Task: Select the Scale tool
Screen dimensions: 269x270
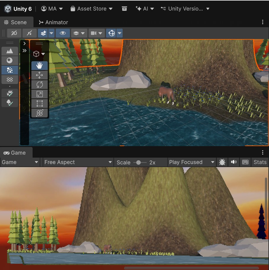Action: coord(39,94)
